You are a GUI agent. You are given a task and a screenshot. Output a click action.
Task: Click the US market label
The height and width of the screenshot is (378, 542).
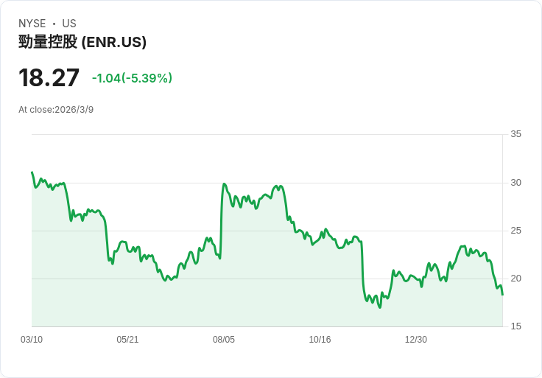69,24
